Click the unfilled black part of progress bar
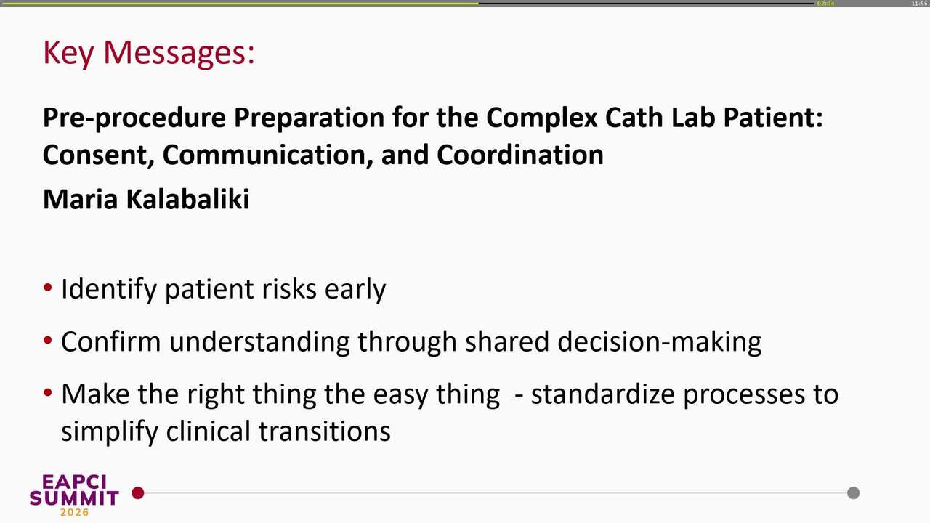This screenshot has width=930, height=523. coord(646,3)
